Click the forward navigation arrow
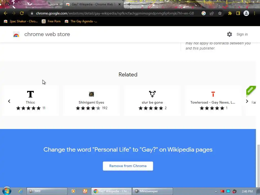 14,13
